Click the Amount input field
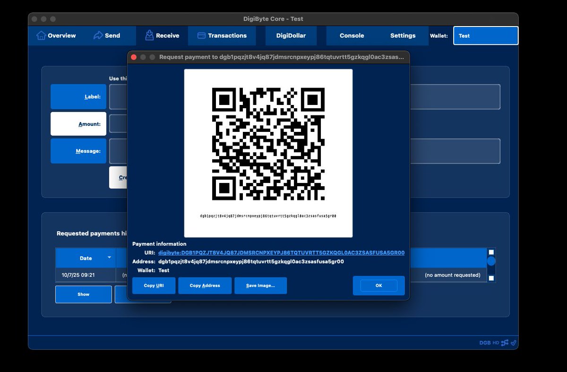567x372 pixels. 118,124
